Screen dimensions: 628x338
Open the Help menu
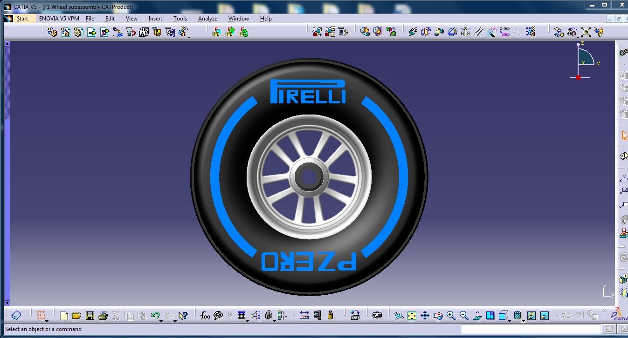tap(266, 19)
